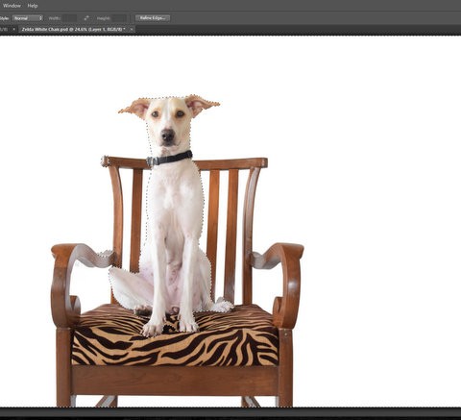461x420 pixels.
Task: Click the Width input field
Action: click(69, 18)
